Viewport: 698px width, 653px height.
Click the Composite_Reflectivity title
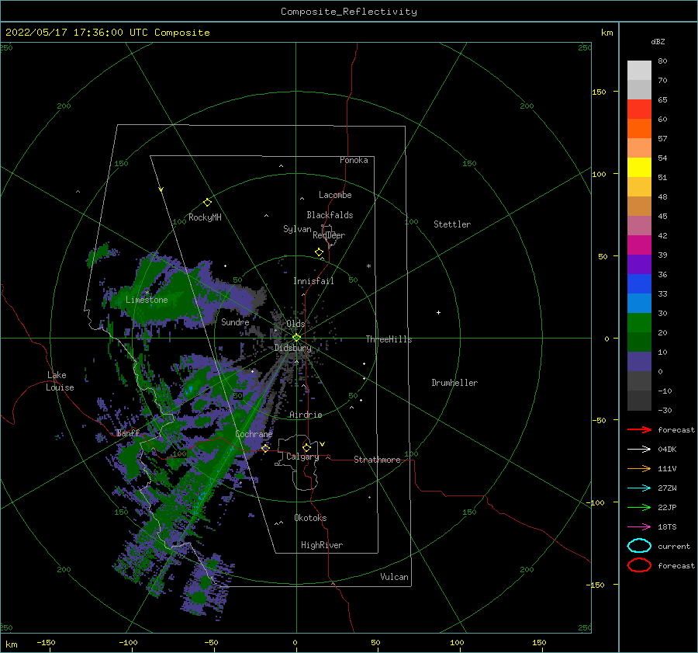coord(349,12)
